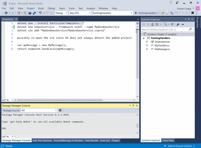The width and height of the screenshot is (201, 148).
Task: Click the bookmark icon in toolbar
Action: point(192,13)
